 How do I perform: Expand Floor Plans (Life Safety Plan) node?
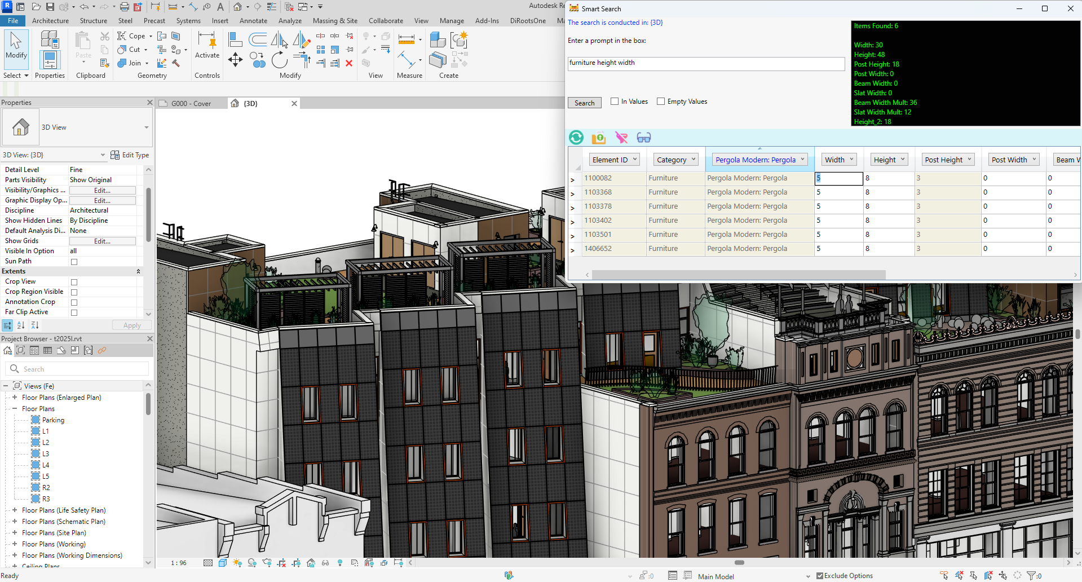tap(15, 510)
